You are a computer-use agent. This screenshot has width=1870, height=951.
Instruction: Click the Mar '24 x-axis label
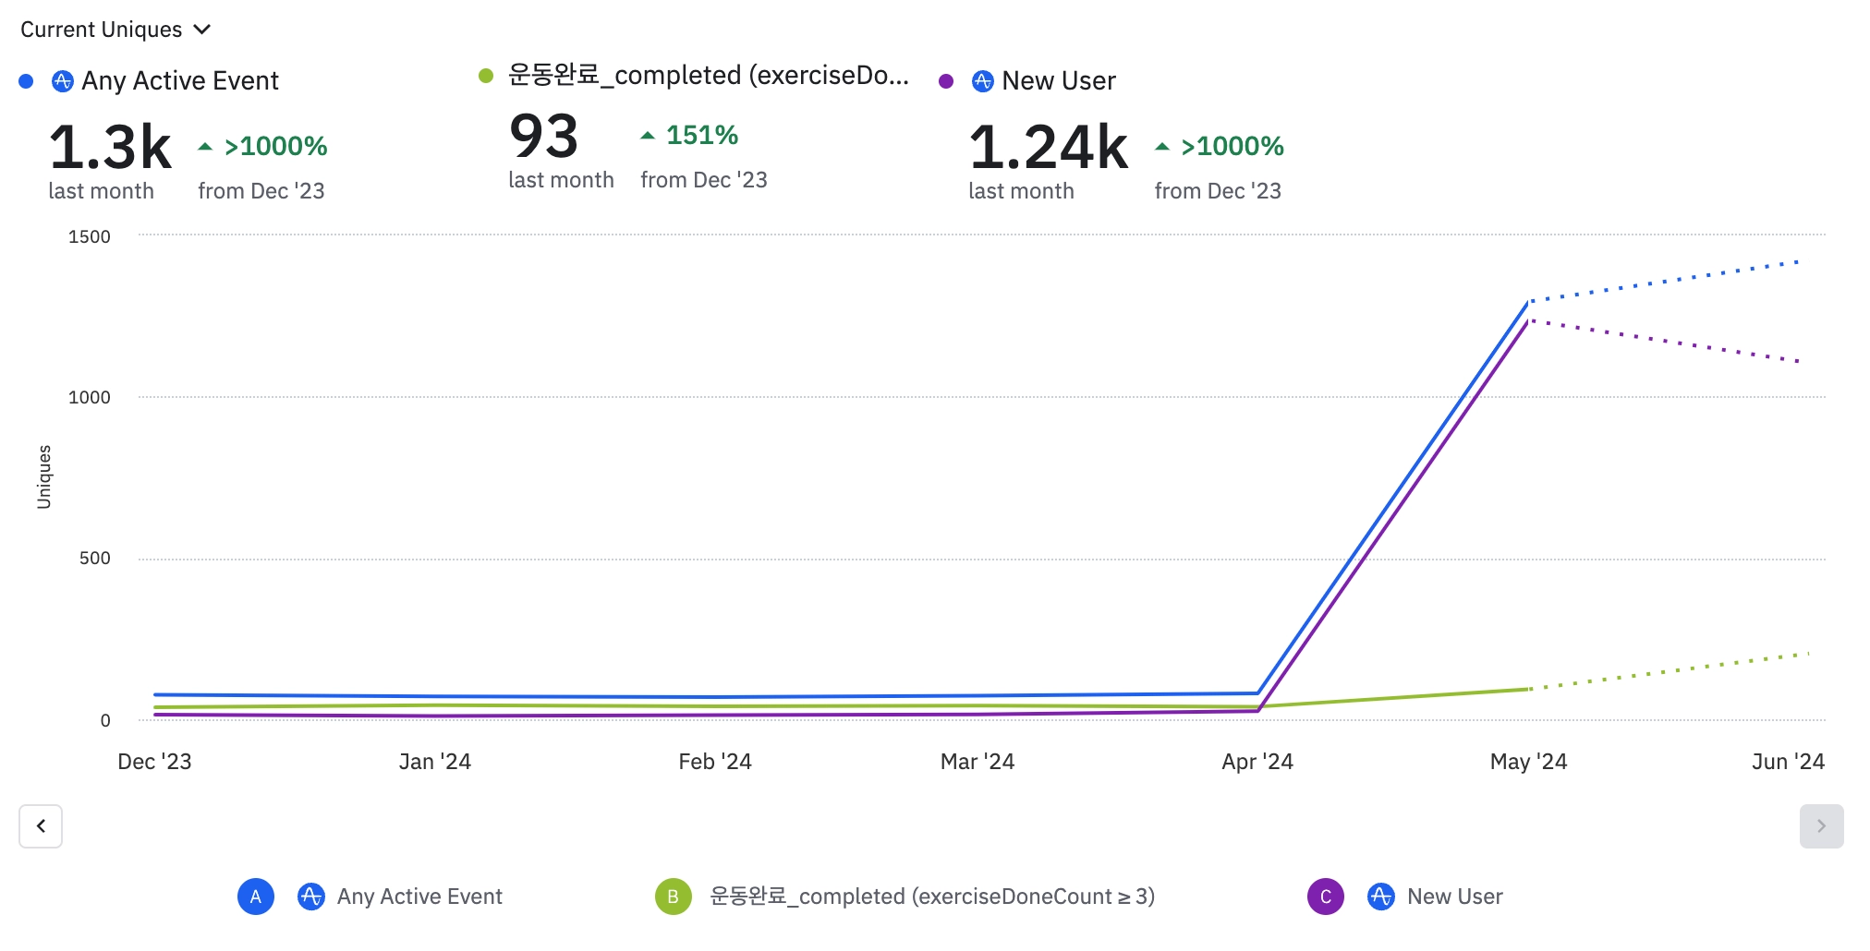tap(977, 762)
